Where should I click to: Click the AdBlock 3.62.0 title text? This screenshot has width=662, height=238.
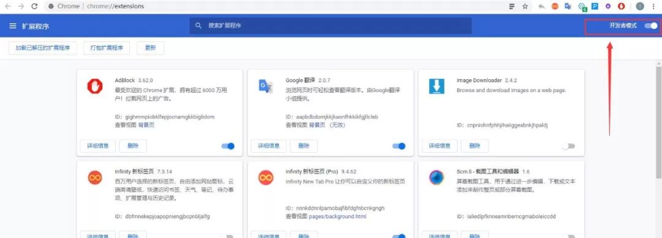(134, 80)
